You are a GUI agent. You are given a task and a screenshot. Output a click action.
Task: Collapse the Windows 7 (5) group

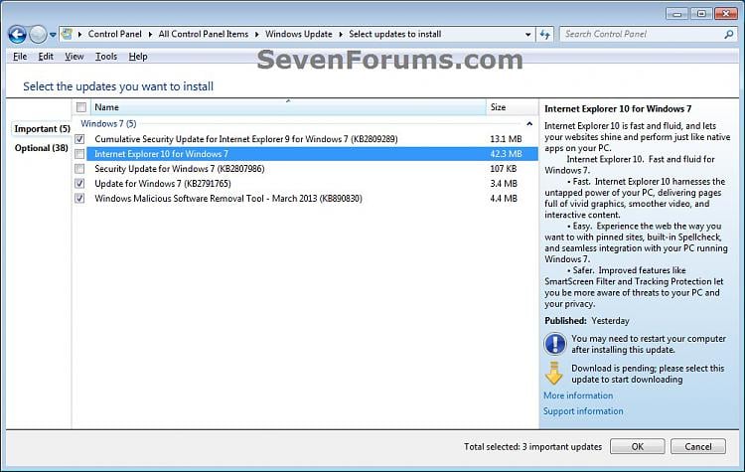click(x=529, y=124)
